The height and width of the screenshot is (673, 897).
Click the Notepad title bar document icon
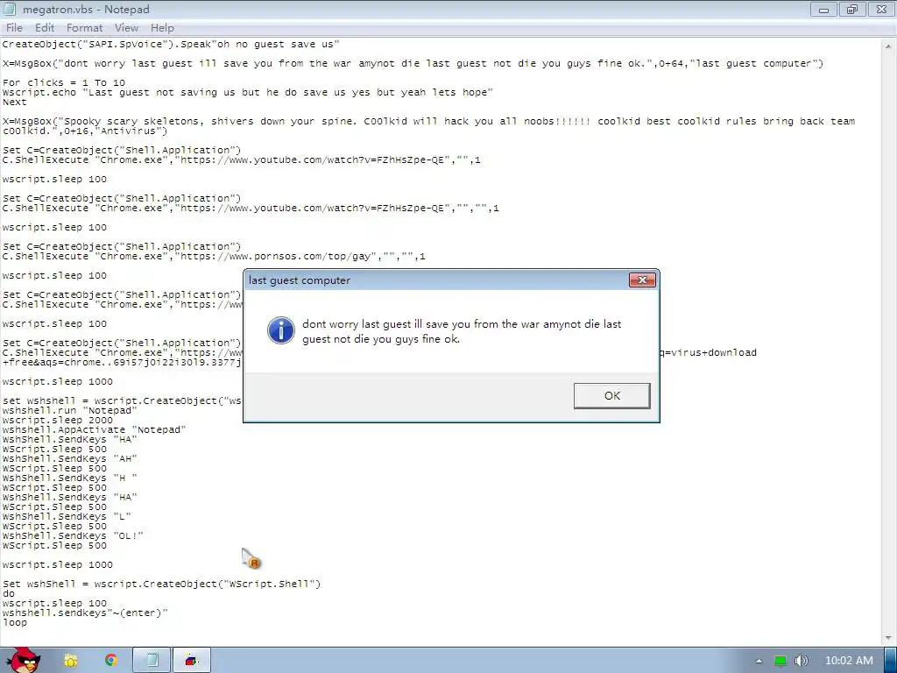click(x=10, y=9)
